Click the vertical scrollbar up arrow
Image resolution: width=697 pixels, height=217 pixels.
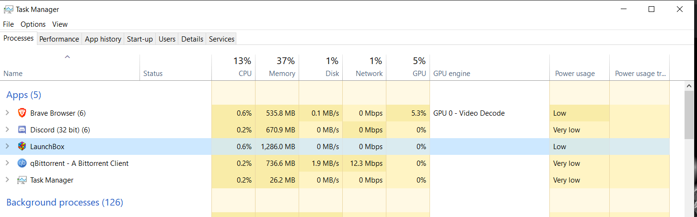click(689, 86)
